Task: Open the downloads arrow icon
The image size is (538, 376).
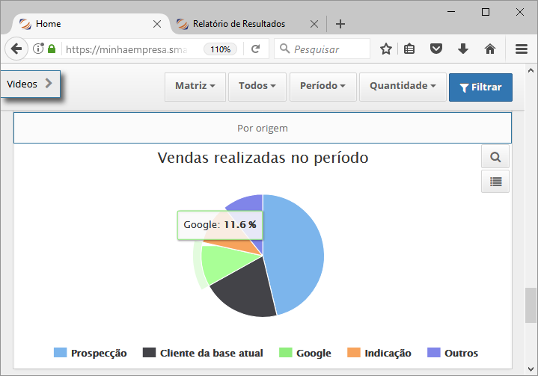Action: pyautogui.click(x=463, y=49)
